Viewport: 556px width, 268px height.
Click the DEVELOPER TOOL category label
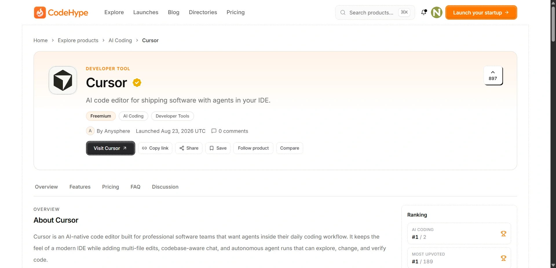(108, 69)
